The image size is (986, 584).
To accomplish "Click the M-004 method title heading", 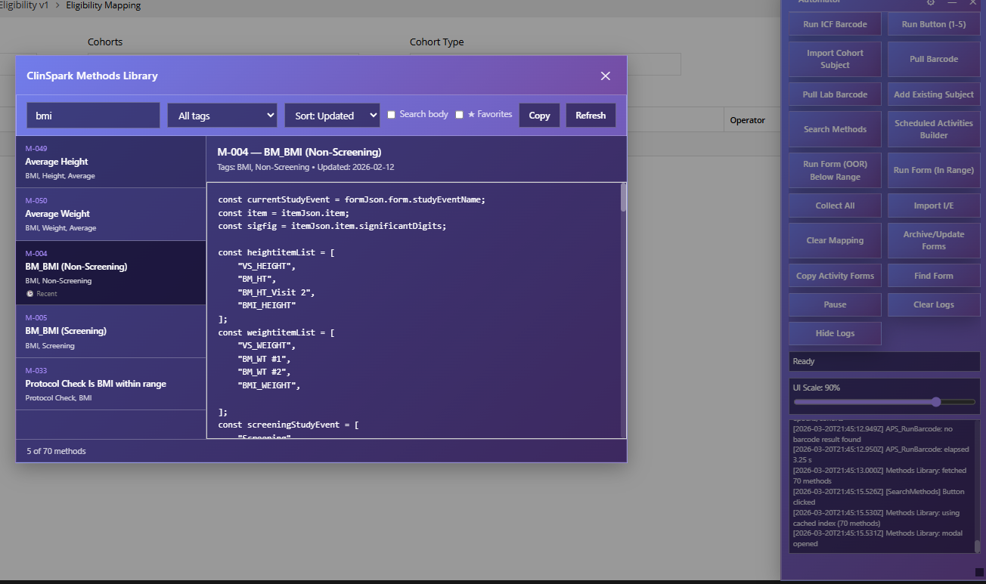I will click(299, 152).
